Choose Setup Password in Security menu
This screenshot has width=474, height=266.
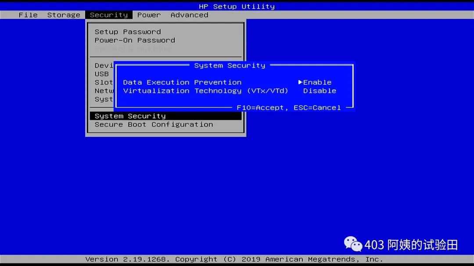click(x=128, y=31)
